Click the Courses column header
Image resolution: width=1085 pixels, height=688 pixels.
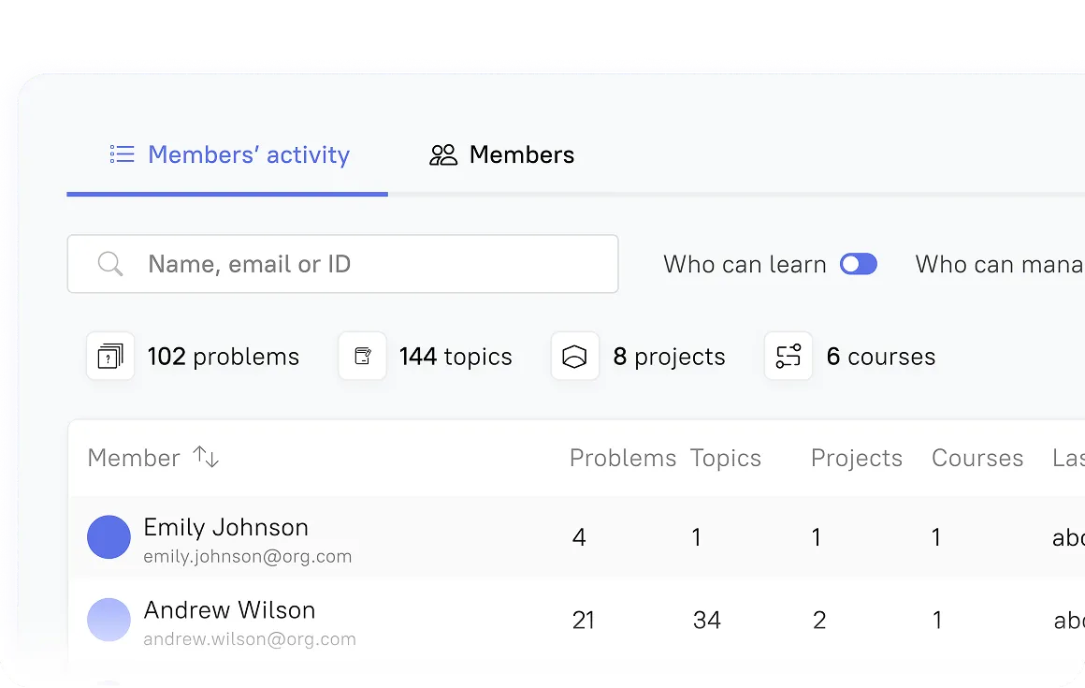point(977,458)
